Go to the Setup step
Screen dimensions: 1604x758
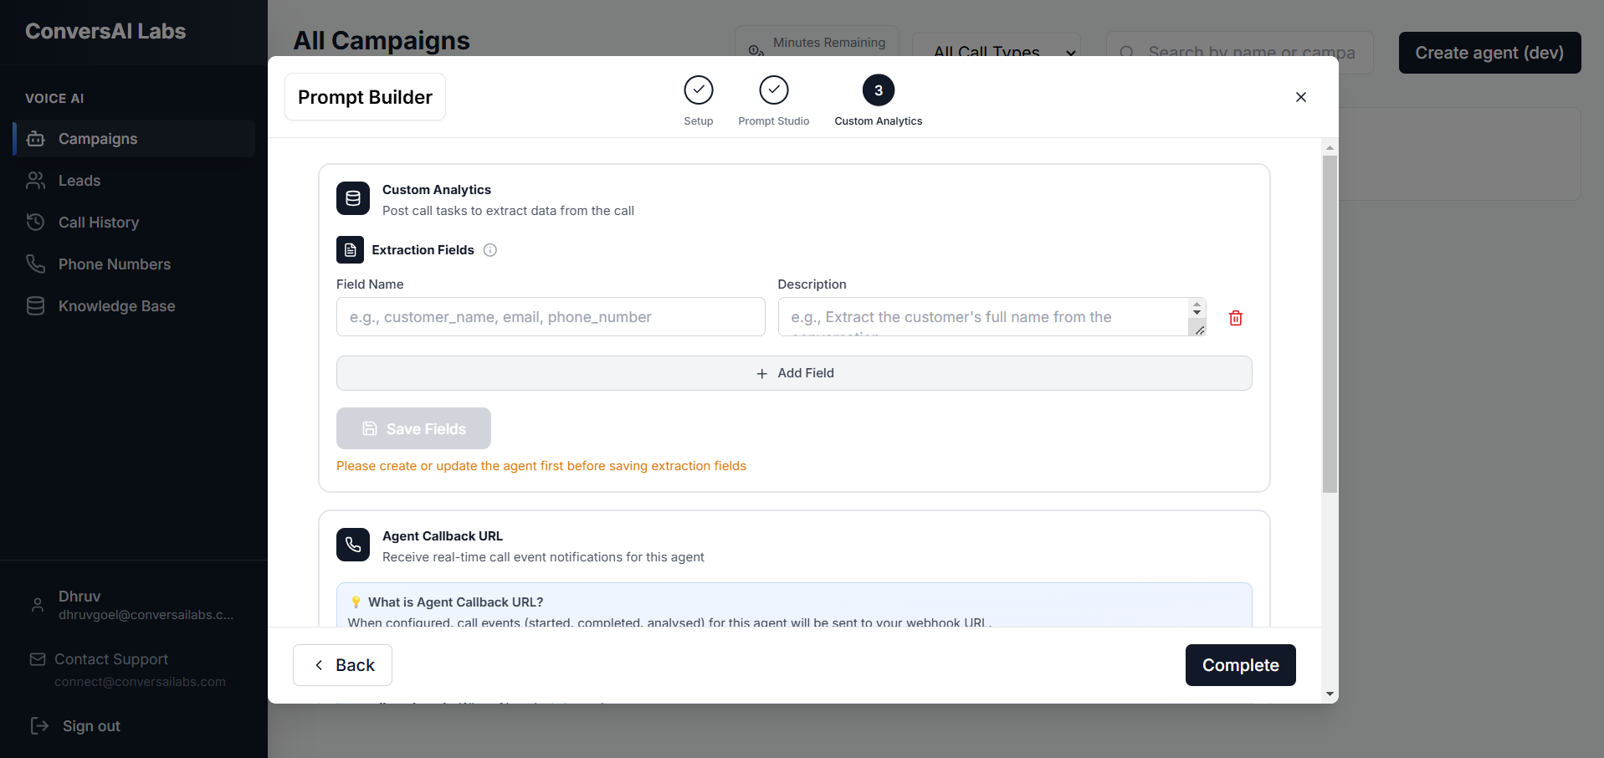tap(699, 100)
